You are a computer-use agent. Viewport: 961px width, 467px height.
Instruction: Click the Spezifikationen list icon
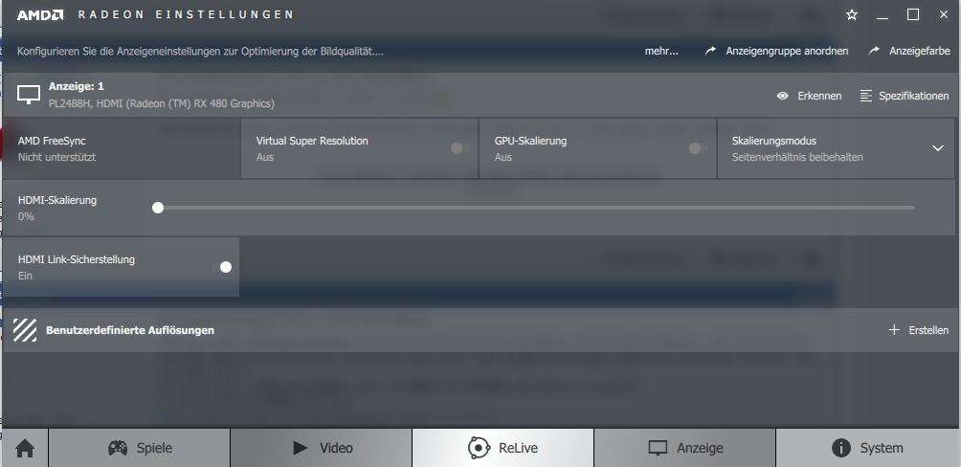[866, 96]
